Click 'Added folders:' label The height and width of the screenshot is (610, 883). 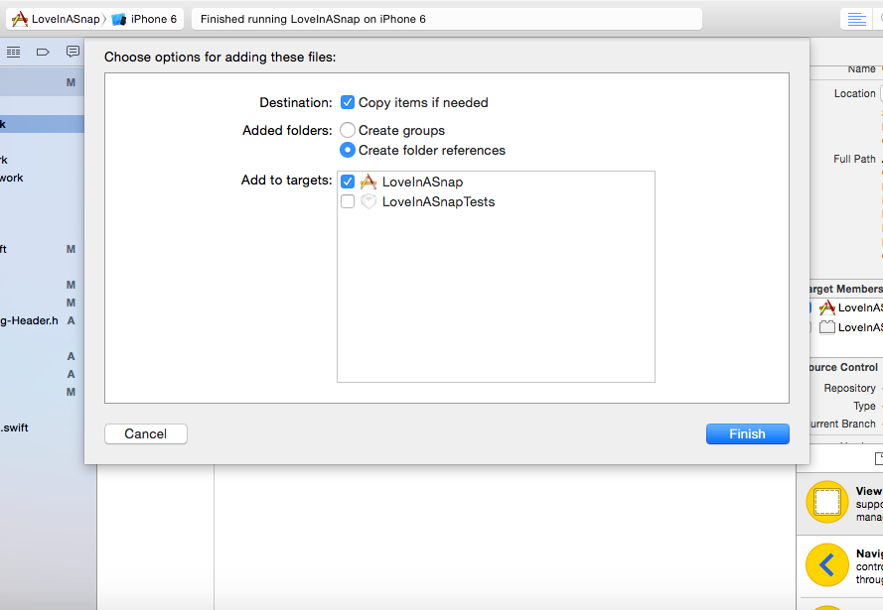tap(287, 131)
